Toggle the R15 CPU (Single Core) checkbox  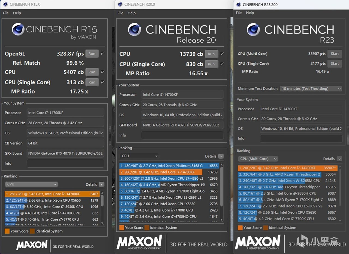pyautogui.click(x=103, y=82)
